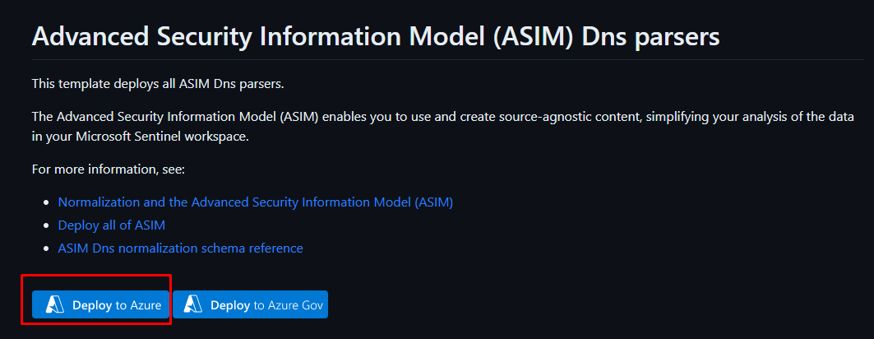Open ASIM Dns normalization schema reference link

[180, 248]
